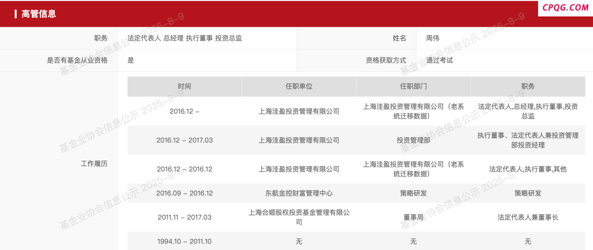Select date cell 2016.12 – 2016.12

tap(184, 169)
